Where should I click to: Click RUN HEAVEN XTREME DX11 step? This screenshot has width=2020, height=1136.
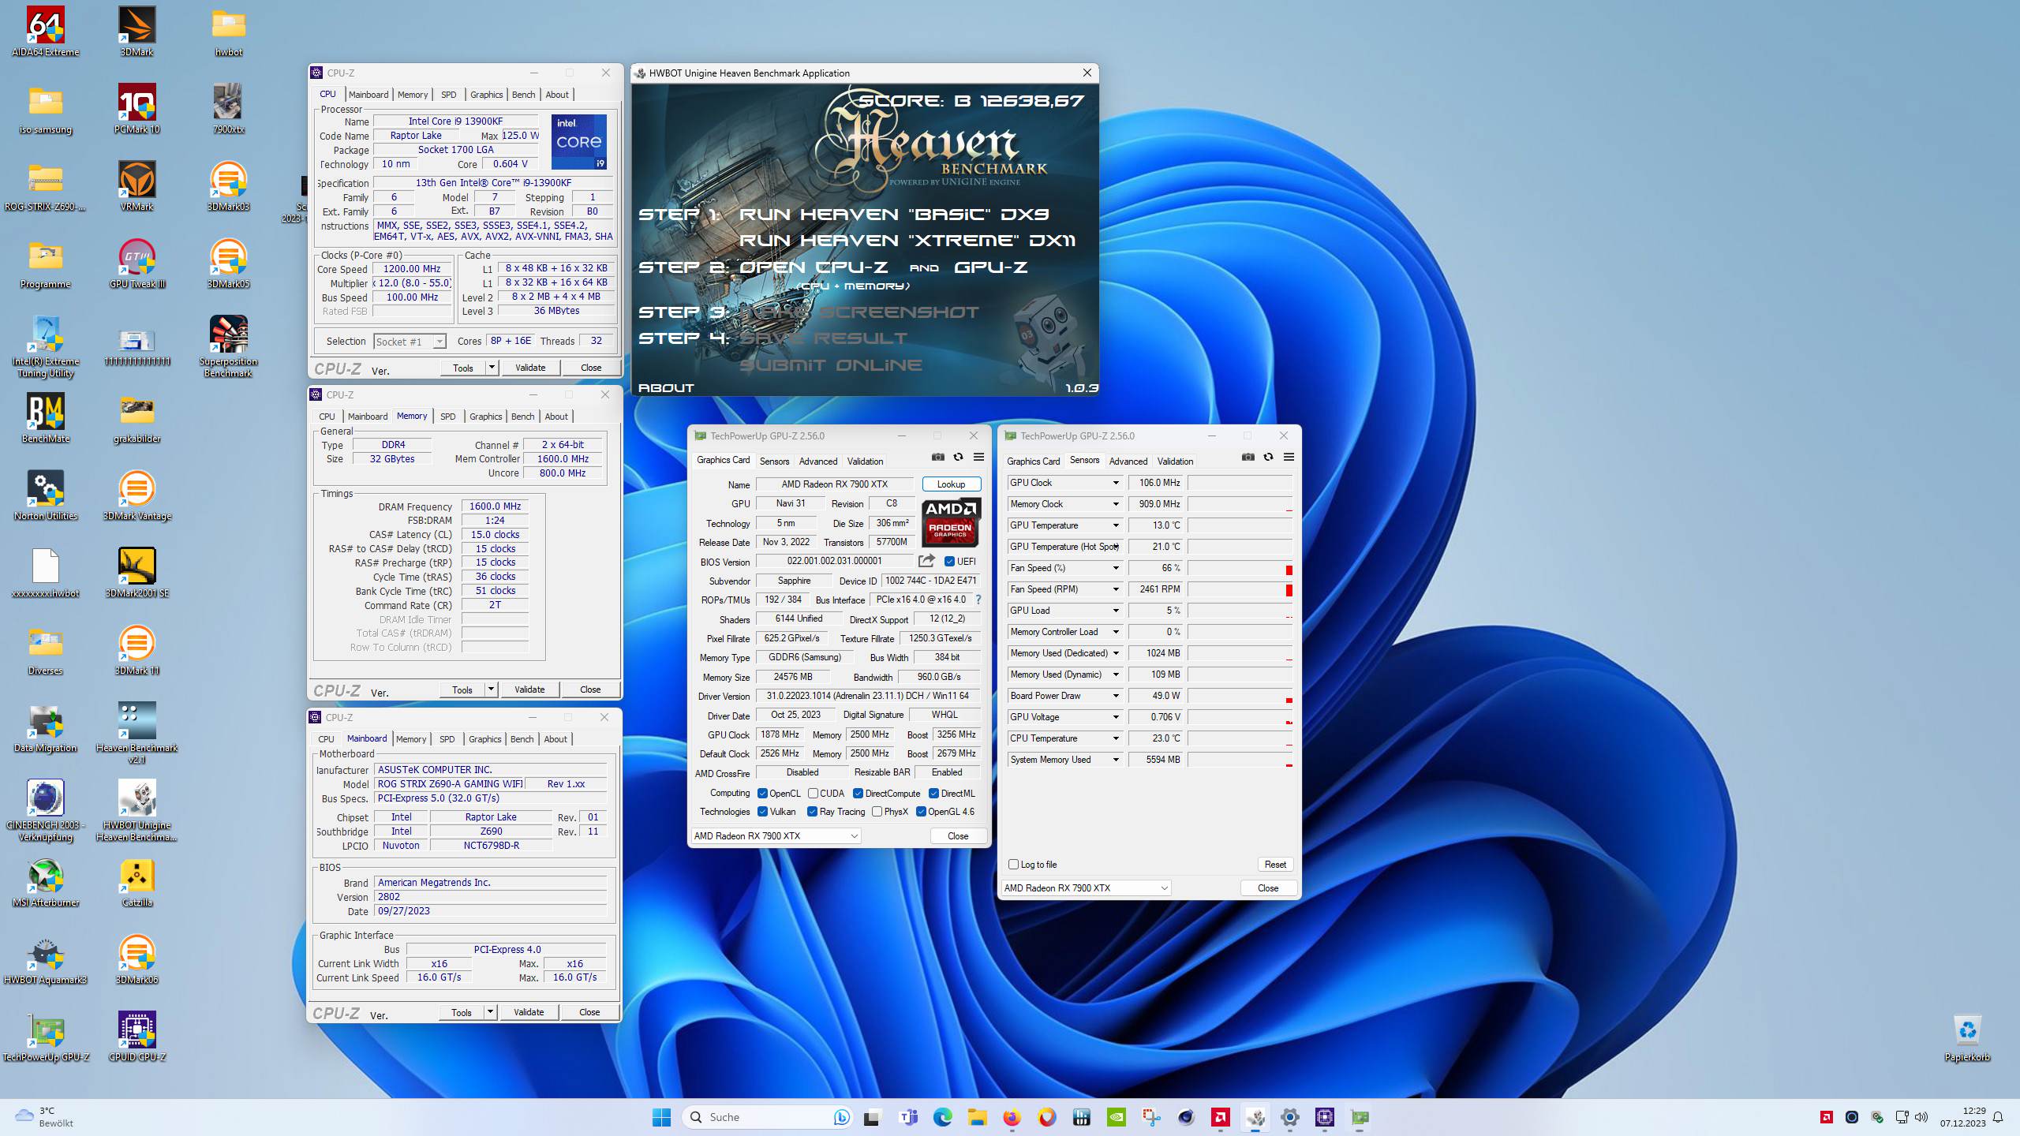pyautogui.click(x=907, y=241)
